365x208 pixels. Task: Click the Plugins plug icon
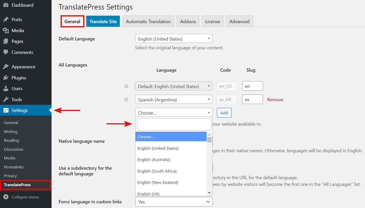point(6,78)
